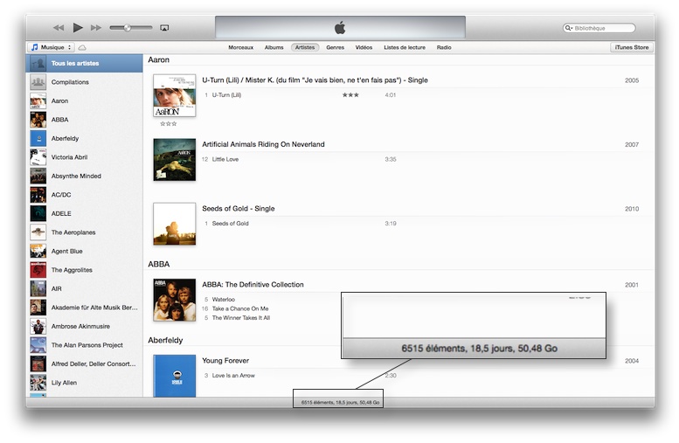Click the Aberfeldy artist section header
The height and width of the screenshot is (443, 679).
[165, 341]
